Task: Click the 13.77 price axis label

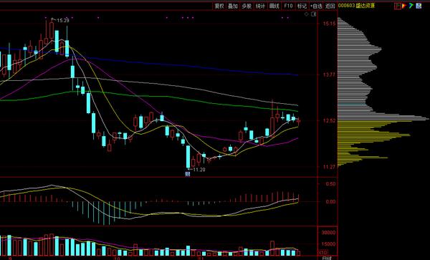Action: click(x=330, y=74)
